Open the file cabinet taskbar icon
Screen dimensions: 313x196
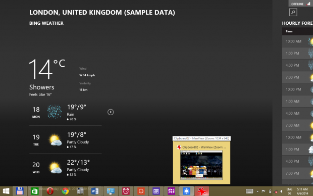pyautogui.click(x=80, y=191)
